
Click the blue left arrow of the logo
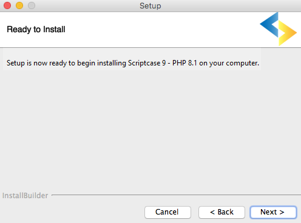tap(268, 25)
